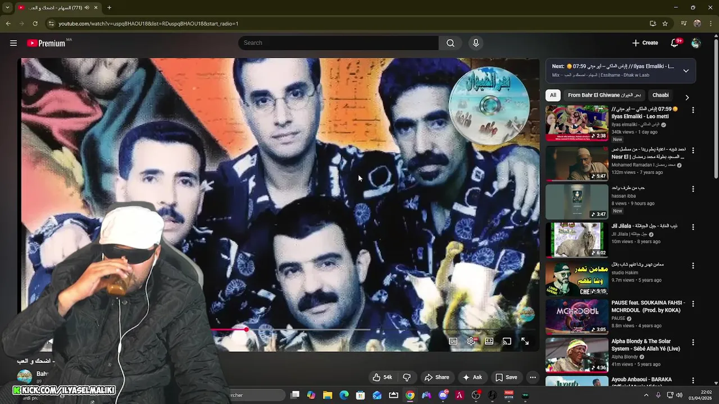The height and width of the screenshot is (404, 719).
Task: Open options for Jil Jilala video
Action: tap(693, 227)
